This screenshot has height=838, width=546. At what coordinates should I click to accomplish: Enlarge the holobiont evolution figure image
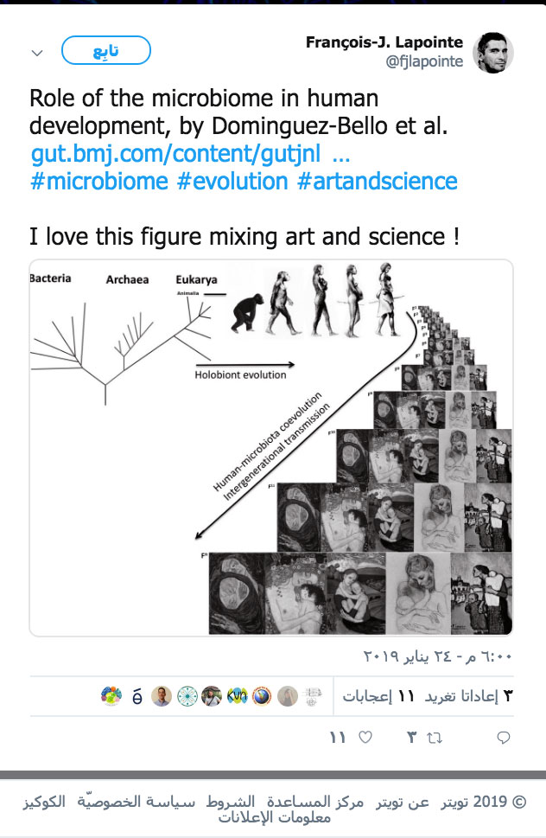tap(271, 448)
